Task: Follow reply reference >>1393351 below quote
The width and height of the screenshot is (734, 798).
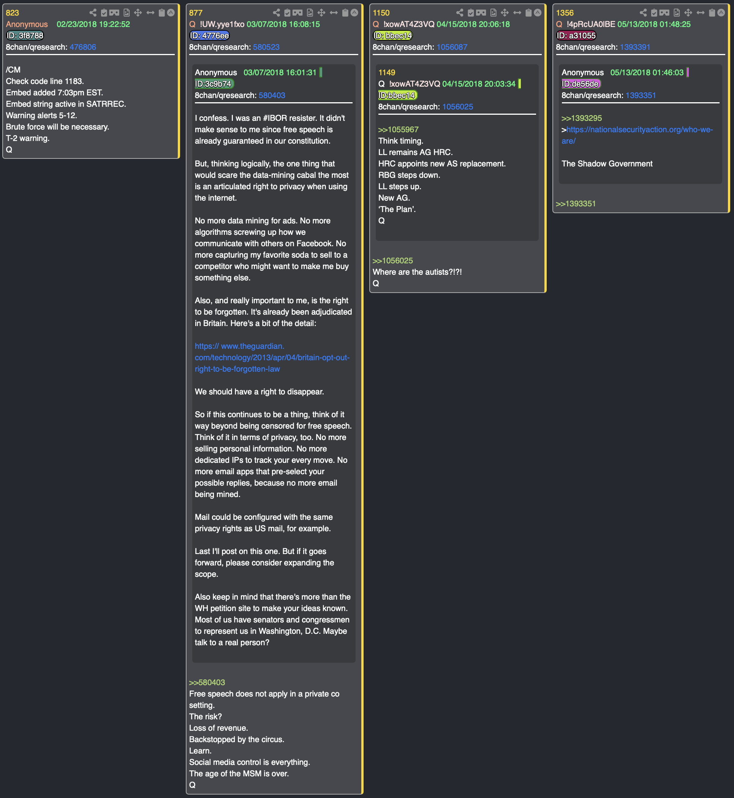Action: click(x=576, y=204)
